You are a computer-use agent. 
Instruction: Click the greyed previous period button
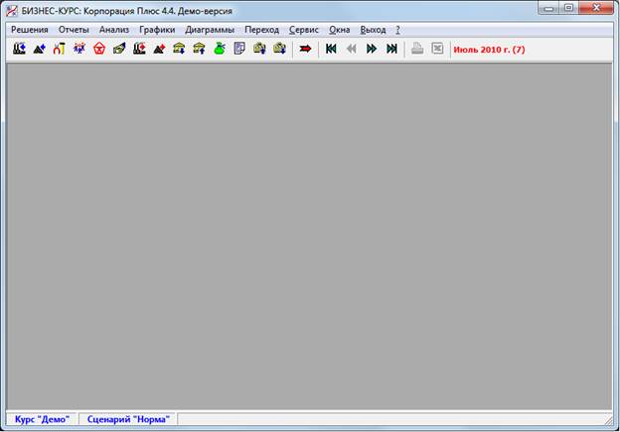(351, 49)
